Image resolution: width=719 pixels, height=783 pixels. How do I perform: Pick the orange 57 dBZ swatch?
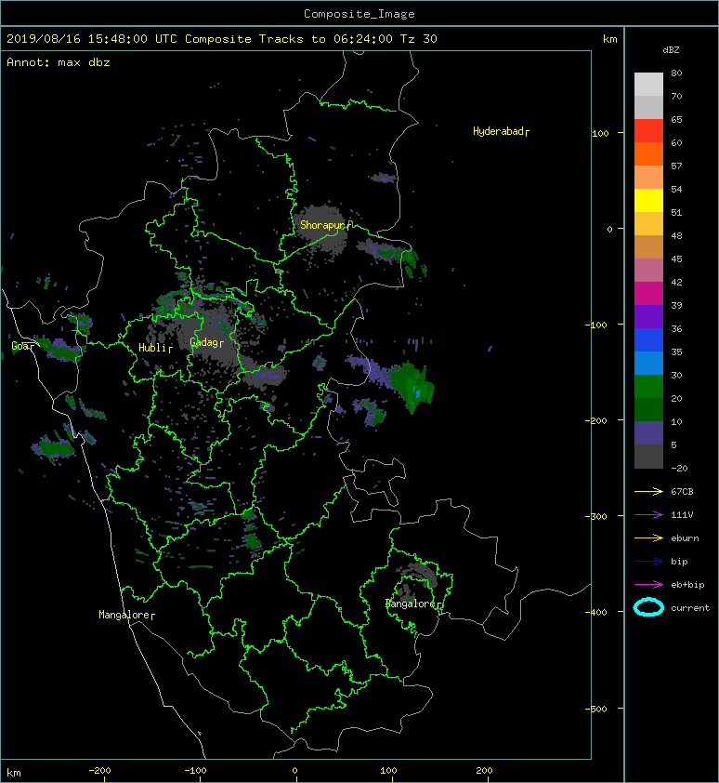point(648,154)
